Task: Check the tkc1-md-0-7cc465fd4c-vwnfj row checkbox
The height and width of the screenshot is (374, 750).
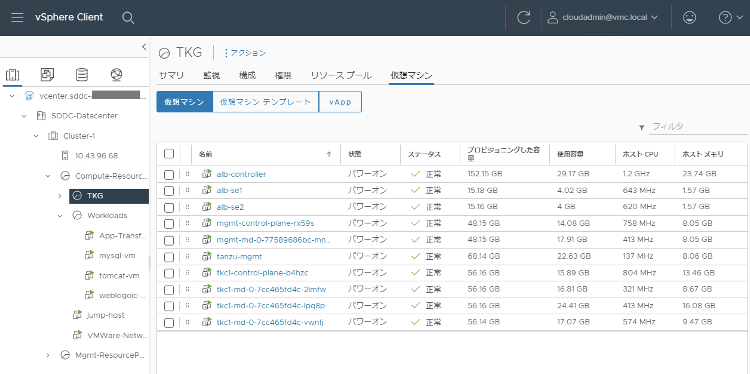Action: 169,323
